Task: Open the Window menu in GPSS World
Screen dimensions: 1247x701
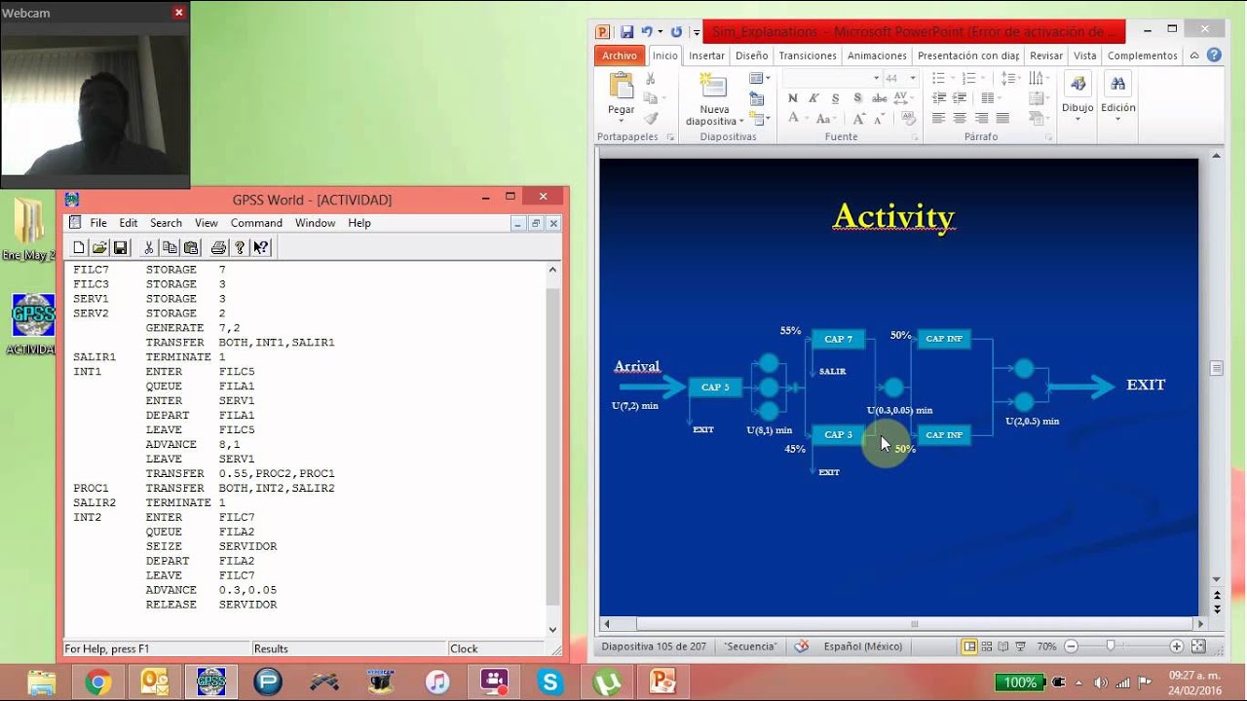Action: [x=315, y=223]
